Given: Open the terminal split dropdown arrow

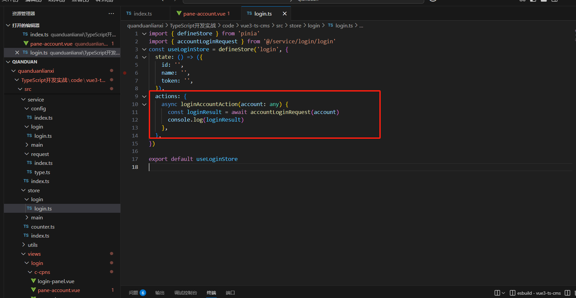Looking at the screenshot, I should [x=503, y=293].
